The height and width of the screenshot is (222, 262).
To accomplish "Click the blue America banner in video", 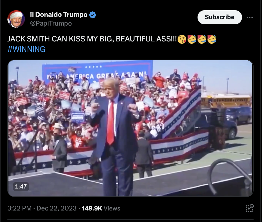I will (x=97, y=72).
